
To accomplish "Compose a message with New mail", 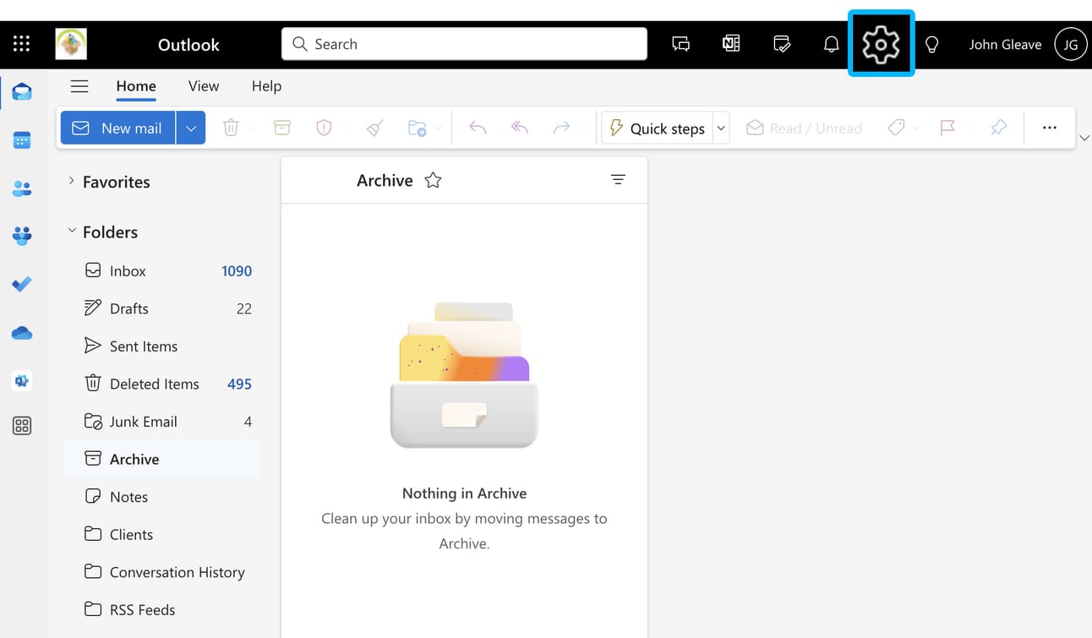I will [118, 128].
